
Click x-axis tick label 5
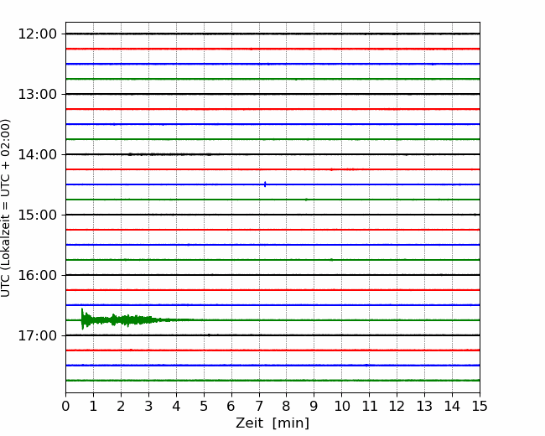pyautogui.click(x=204, y=406)
